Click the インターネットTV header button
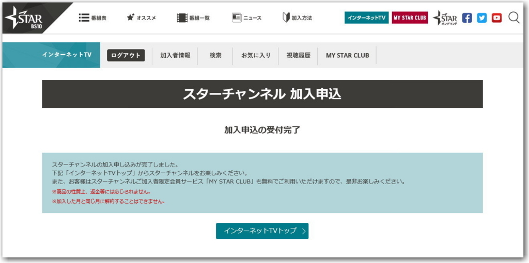This screenshot has width=529, height=263. pyautogui.click(x=366, y=18)
